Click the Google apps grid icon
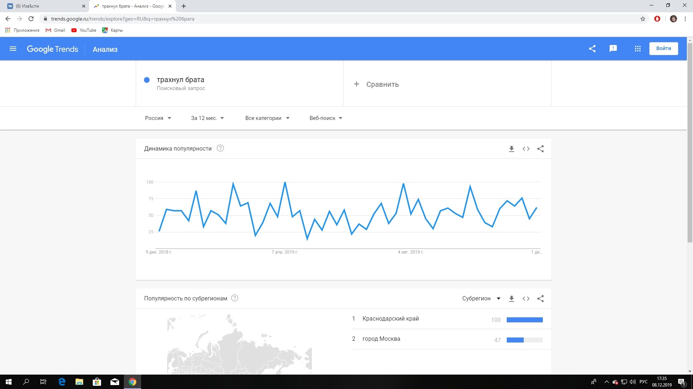Image resolution: width=693 pixels, height=389 pixels. point(637,49)
